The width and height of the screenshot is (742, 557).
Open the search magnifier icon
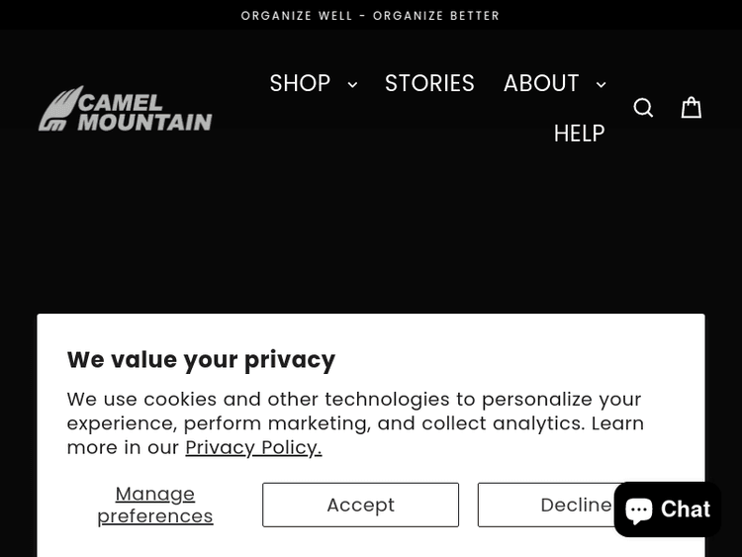click(x=643, y=108)
